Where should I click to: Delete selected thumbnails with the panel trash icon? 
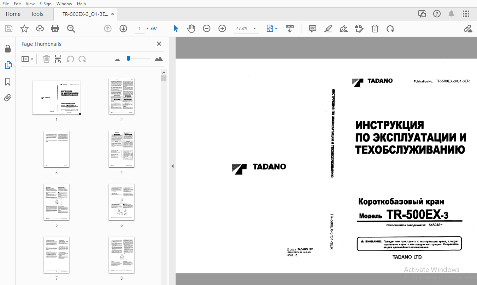click(x=46, y=59)
